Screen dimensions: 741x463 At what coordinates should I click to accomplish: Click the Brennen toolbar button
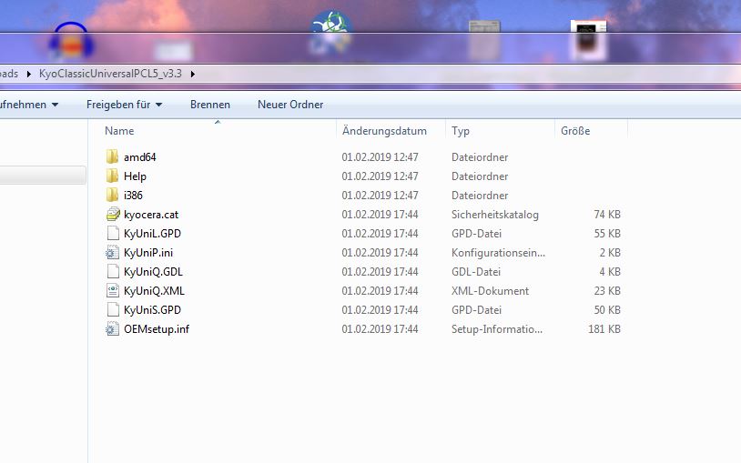210,105
